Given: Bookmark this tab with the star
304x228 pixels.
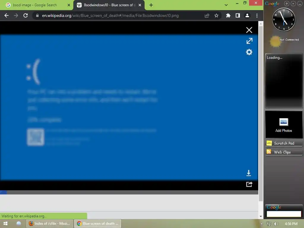Looking at the screenshot, I should click(216, 15).
